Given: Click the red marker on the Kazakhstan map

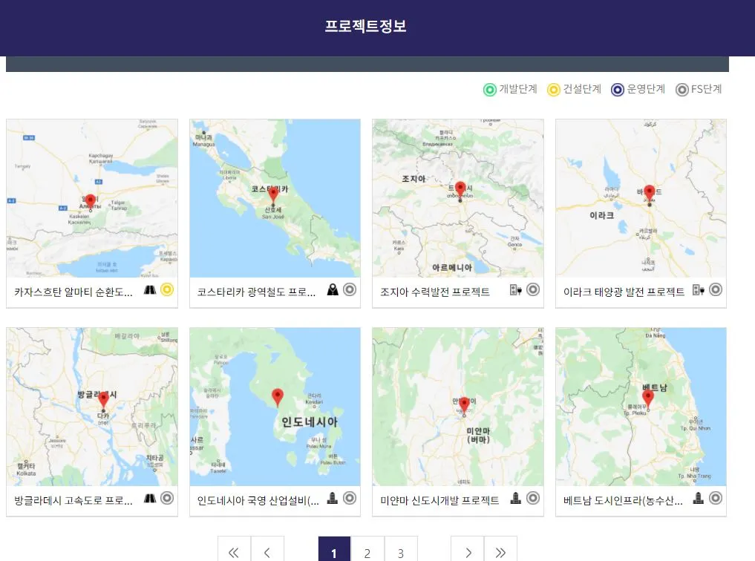Looking at the screenshot, I should [91, 199].
